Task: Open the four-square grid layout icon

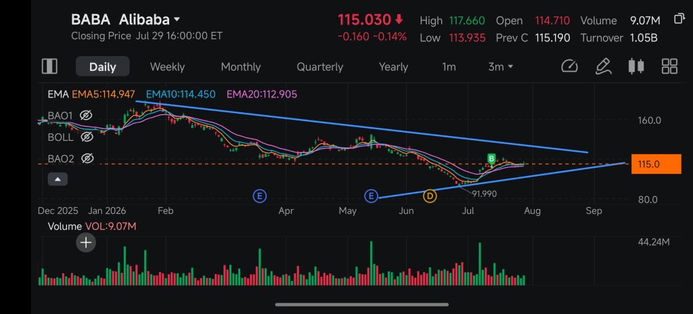Action: 669,66
